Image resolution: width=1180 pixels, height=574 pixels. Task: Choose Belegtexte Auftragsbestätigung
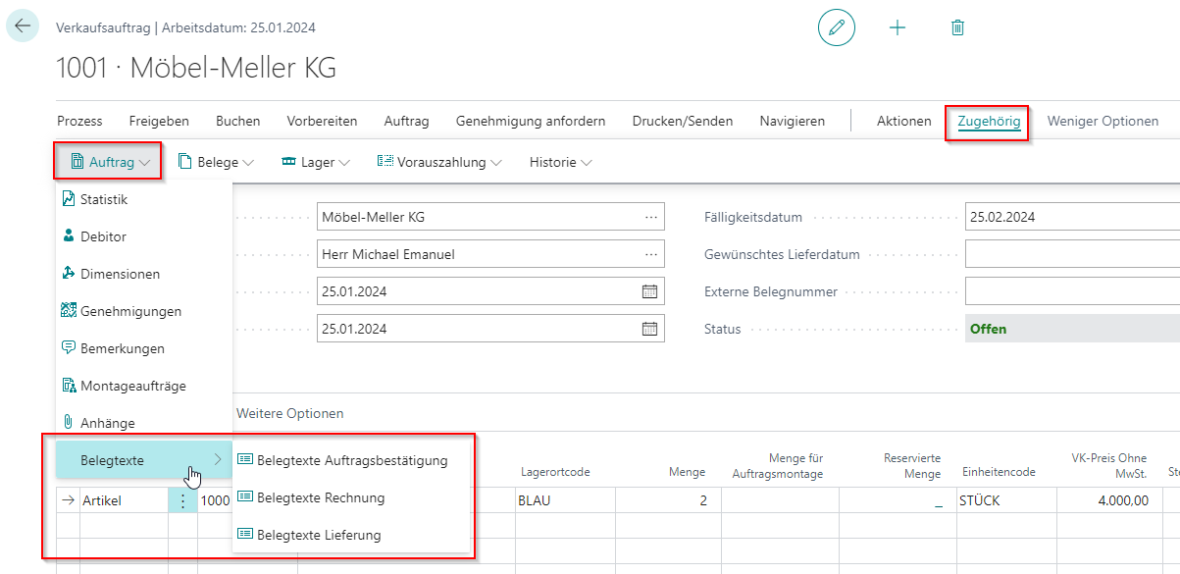point(351,460)
